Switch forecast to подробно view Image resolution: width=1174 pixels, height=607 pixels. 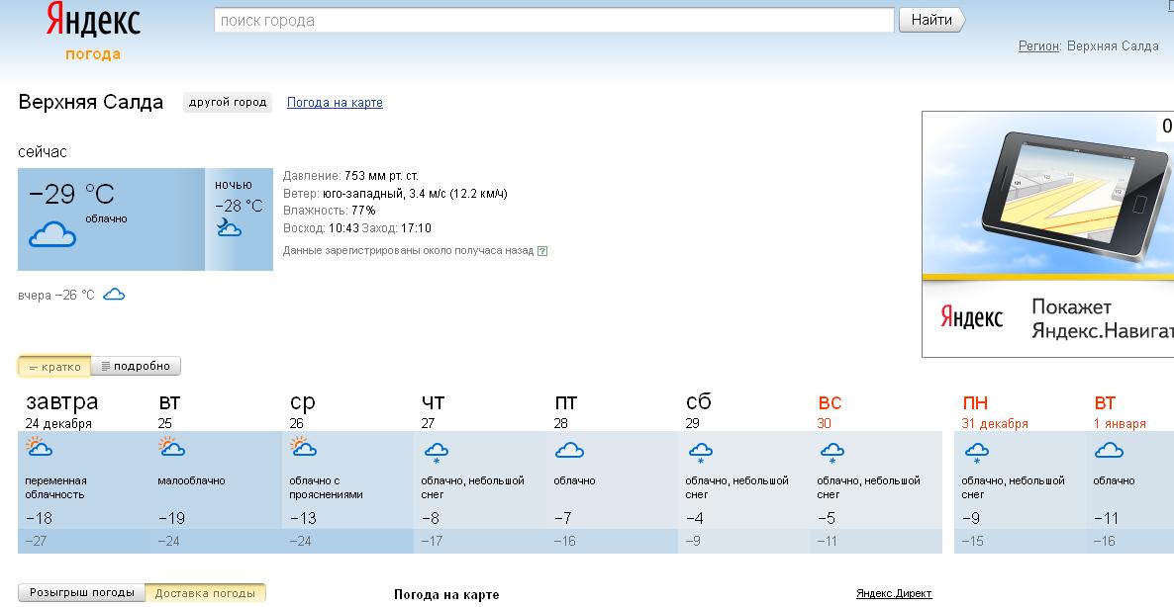[x=136, y=367]
